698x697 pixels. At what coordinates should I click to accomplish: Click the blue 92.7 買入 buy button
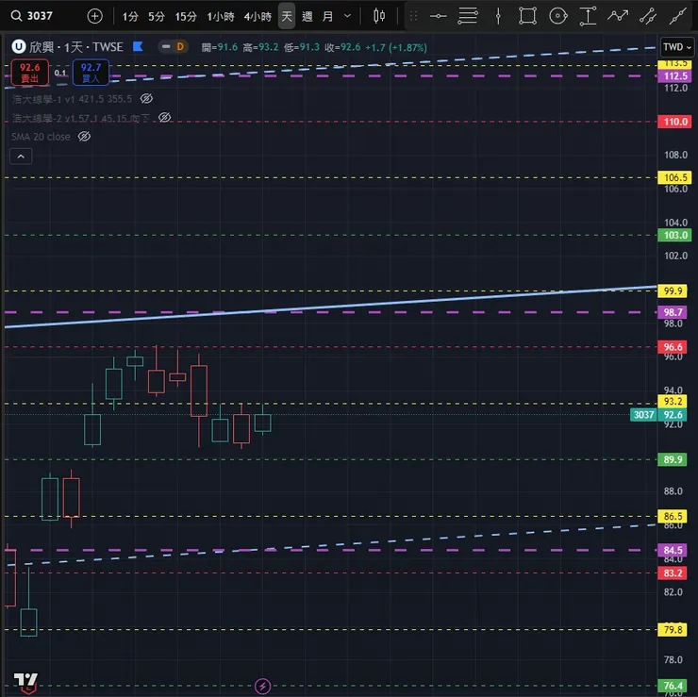tap(91, 73)
